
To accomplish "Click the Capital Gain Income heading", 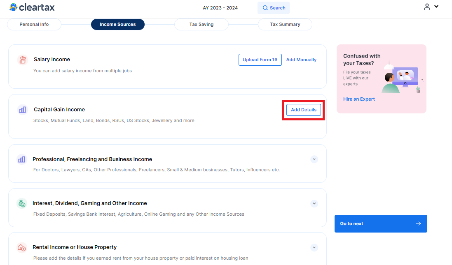I will pyautogui.click(x=59, y=110).
